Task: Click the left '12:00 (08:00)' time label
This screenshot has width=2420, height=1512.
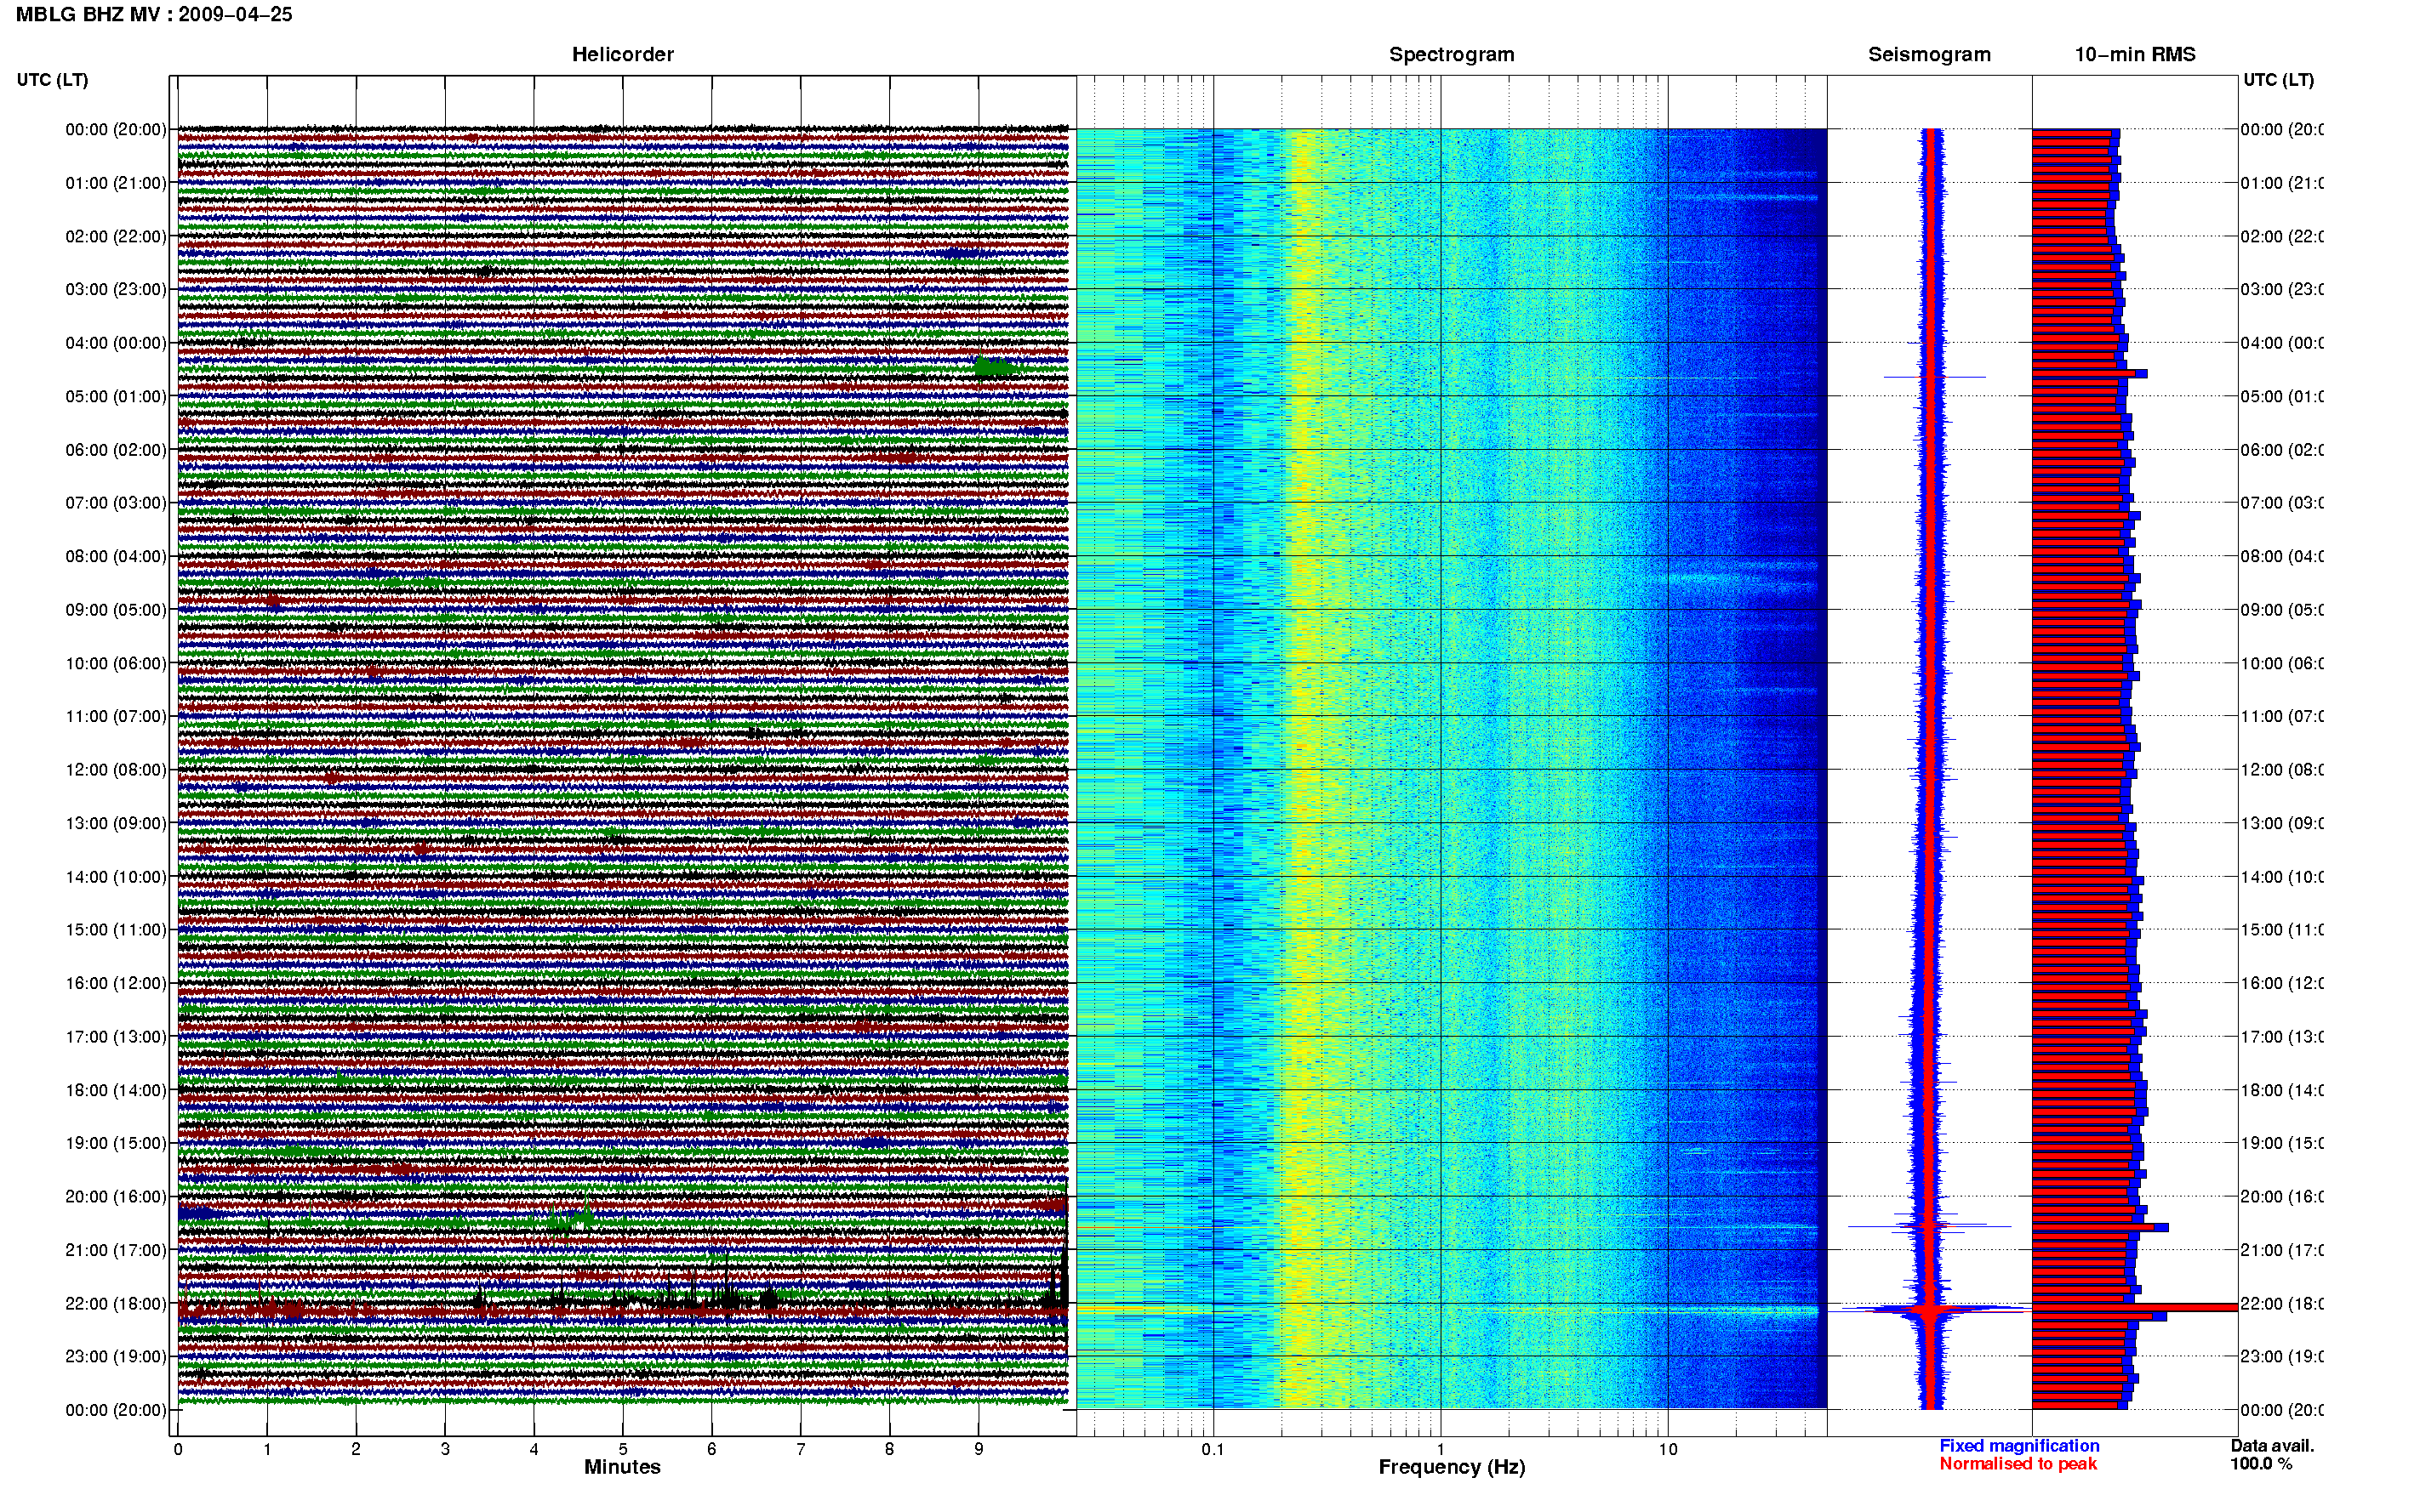Action: click(116, 769)
